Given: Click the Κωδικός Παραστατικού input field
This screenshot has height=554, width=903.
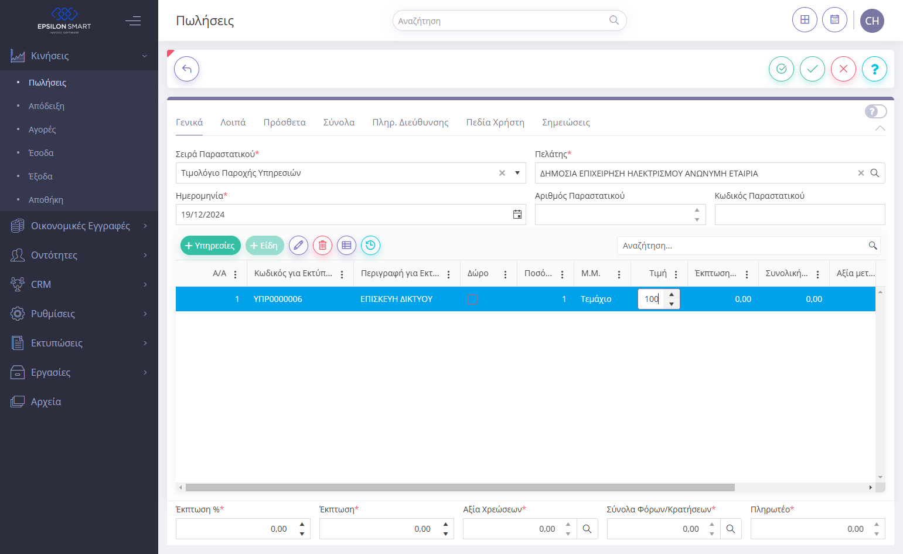Looking at the screenshot, I should (800, 215).
